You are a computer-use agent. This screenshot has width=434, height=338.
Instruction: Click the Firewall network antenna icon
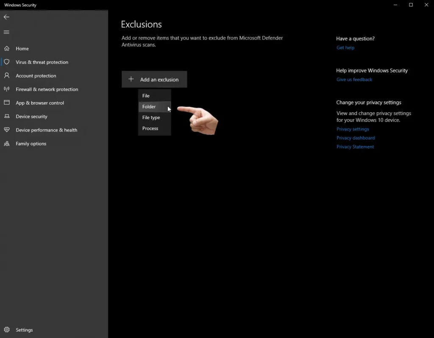coord(7,89)
